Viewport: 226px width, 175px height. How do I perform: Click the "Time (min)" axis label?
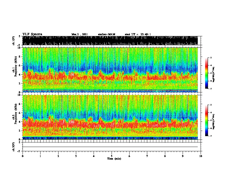click(114, 159)
